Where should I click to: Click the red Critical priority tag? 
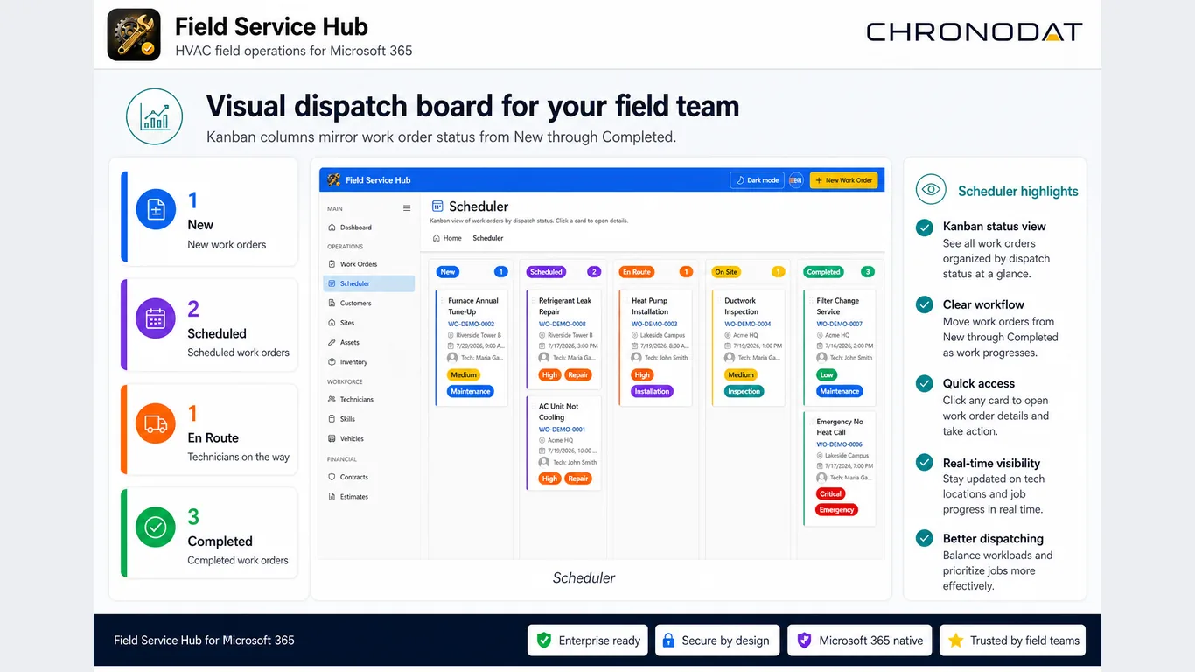pos(830,494)
